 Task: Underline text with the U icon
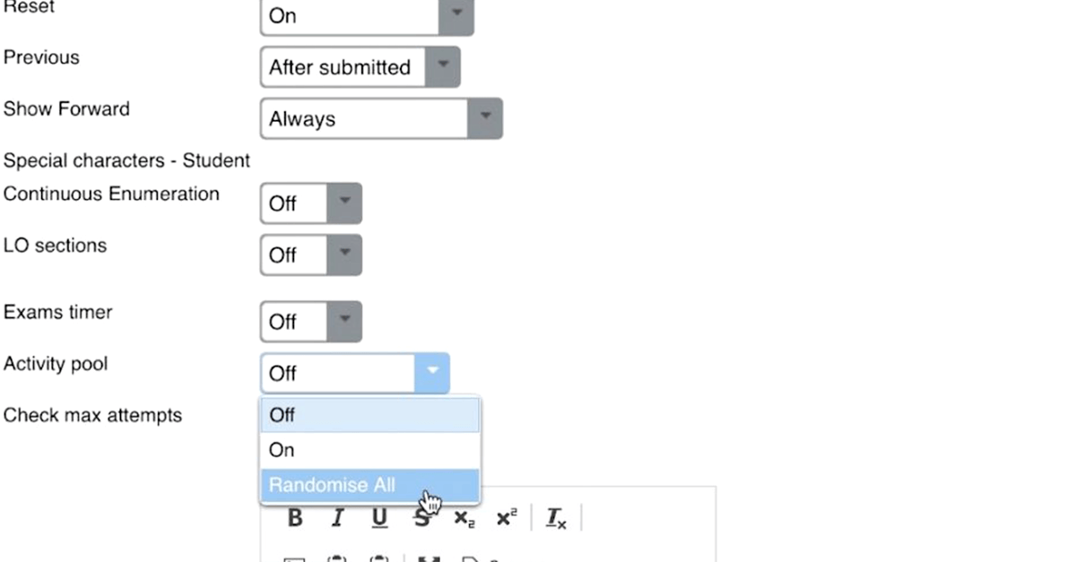coord(379,518)
